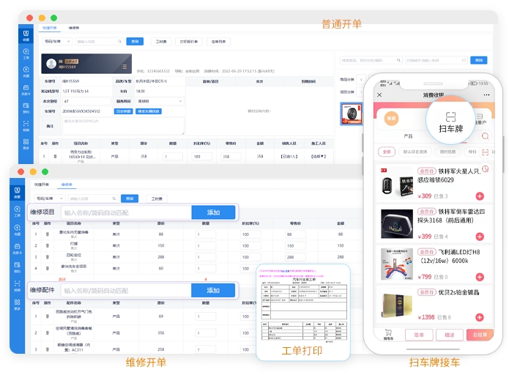Open 核销 scan icon in top window sidebar
Image resolution: width=509 pixels, height=375 pixels.
26,126
